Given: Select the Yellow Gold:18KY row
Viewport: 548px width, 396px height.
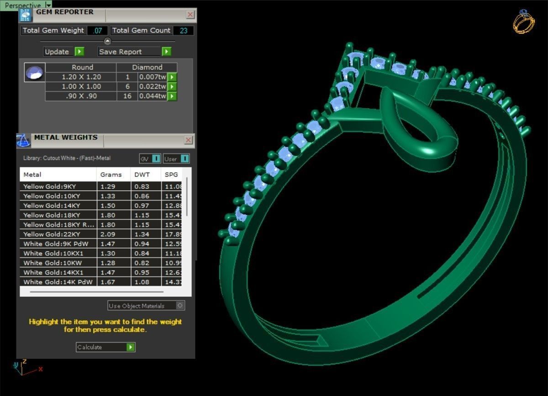Looking at the screenshot, I should click(101, 215).
